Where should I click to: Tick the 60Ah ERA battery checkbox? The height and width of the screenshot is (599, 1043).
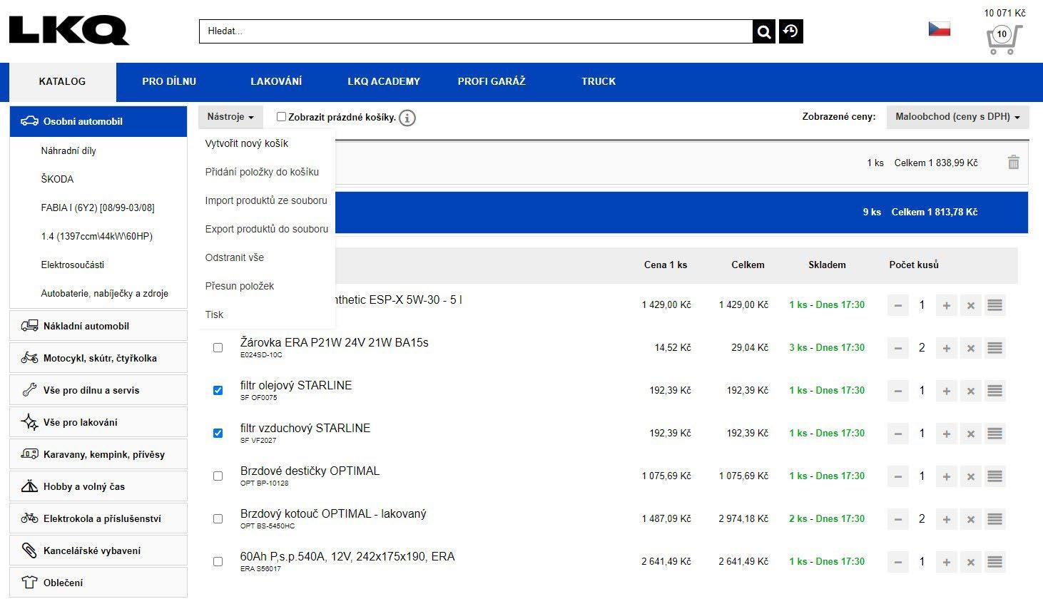218,562
